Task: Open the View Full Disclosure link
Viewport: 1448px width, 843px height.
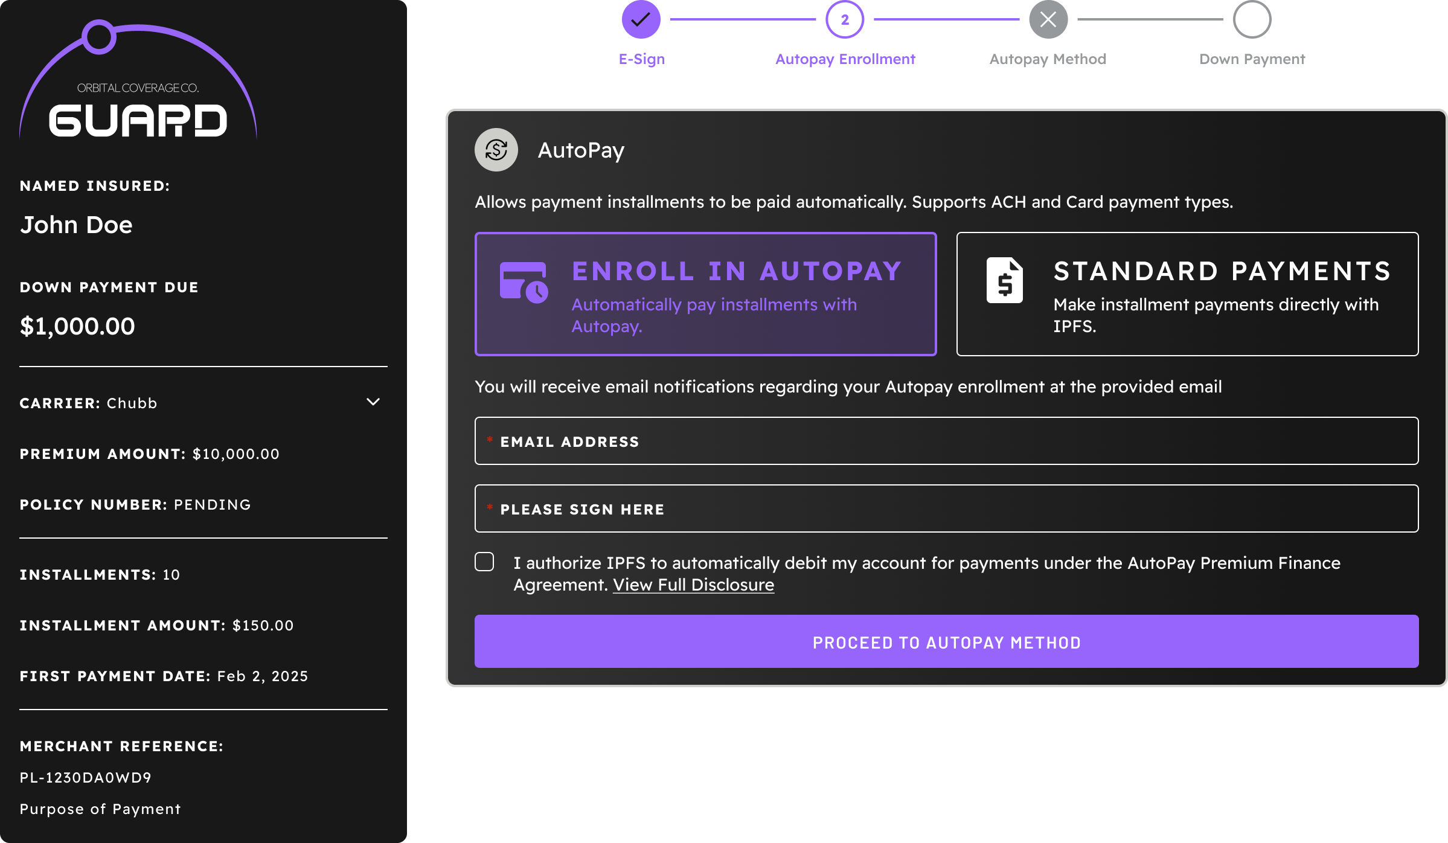Action: tap(693, 585)
